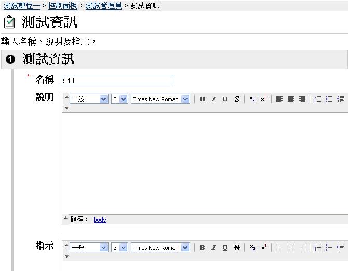Click Bold in the 說明 editor toolbar

[202, 99]
